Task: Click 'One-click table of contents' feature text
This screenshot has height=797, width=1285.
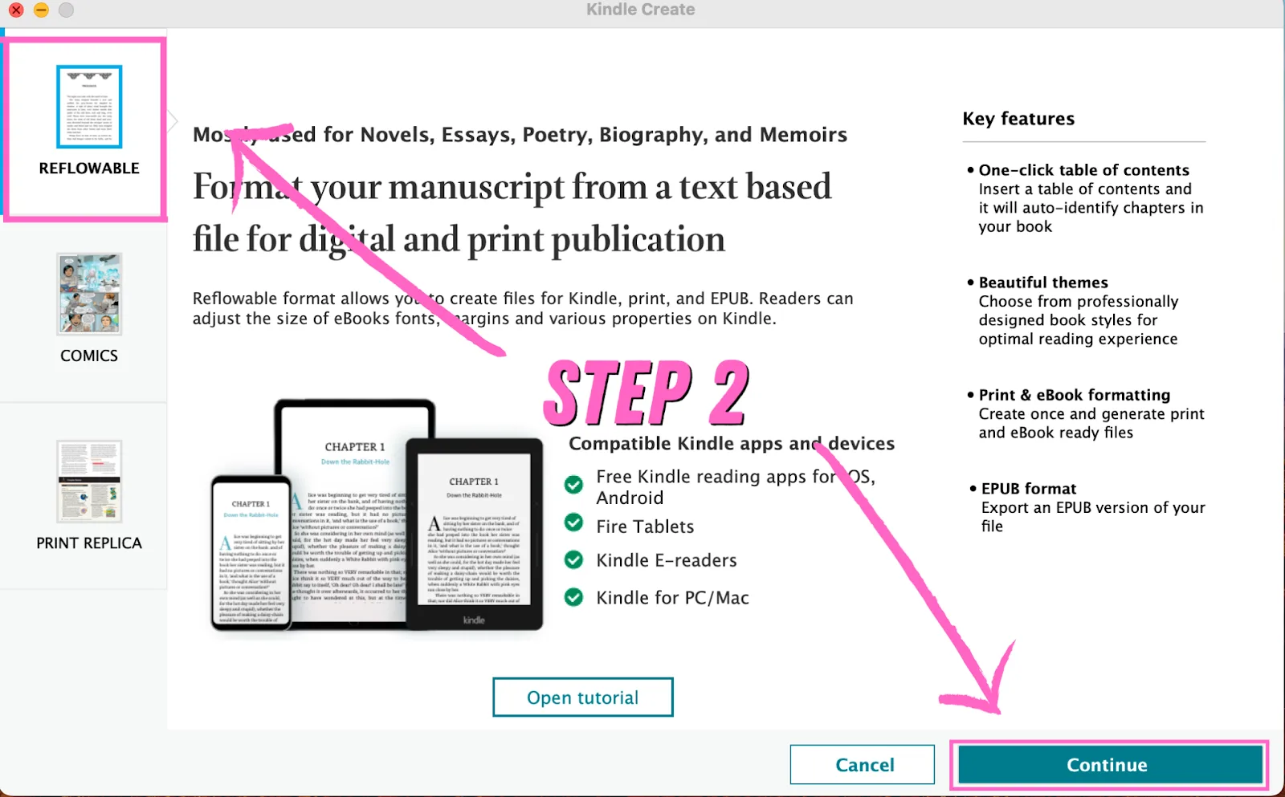Action: pos(1083,170)
